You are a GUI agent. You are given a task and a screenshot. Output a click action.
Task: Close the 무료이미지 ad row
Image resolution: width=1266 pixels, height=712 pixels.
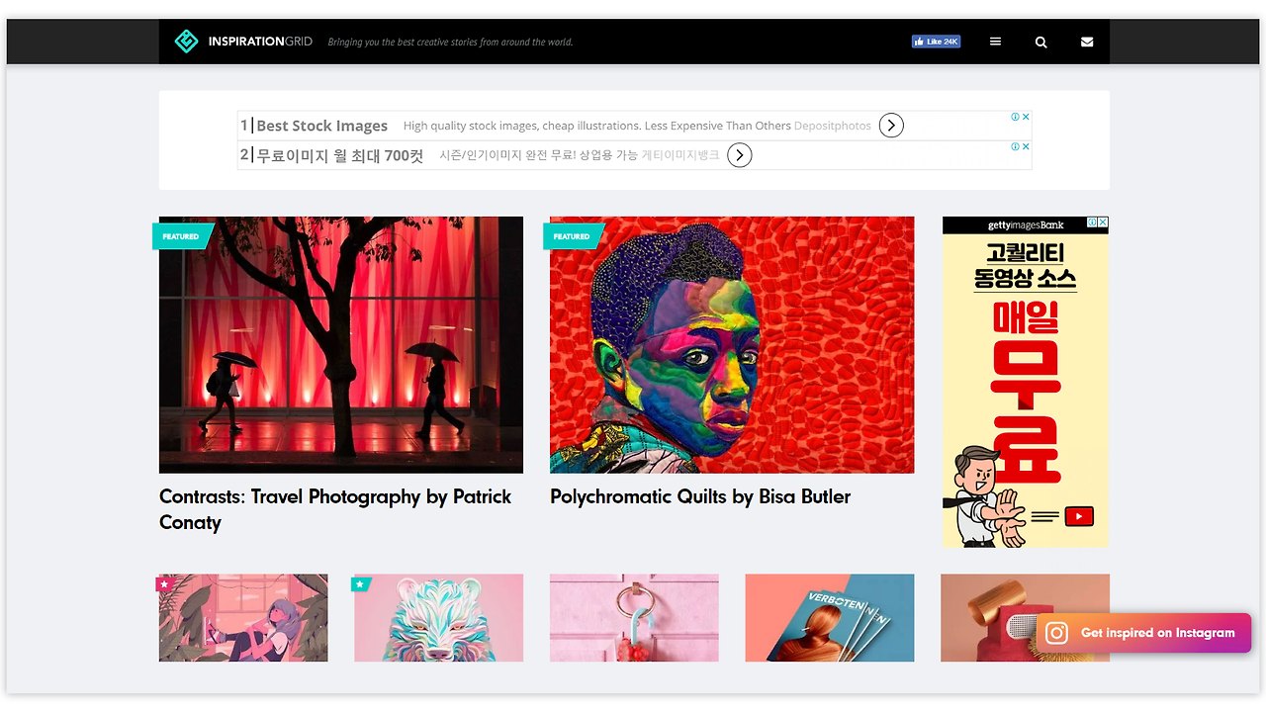coord(1026,146)
